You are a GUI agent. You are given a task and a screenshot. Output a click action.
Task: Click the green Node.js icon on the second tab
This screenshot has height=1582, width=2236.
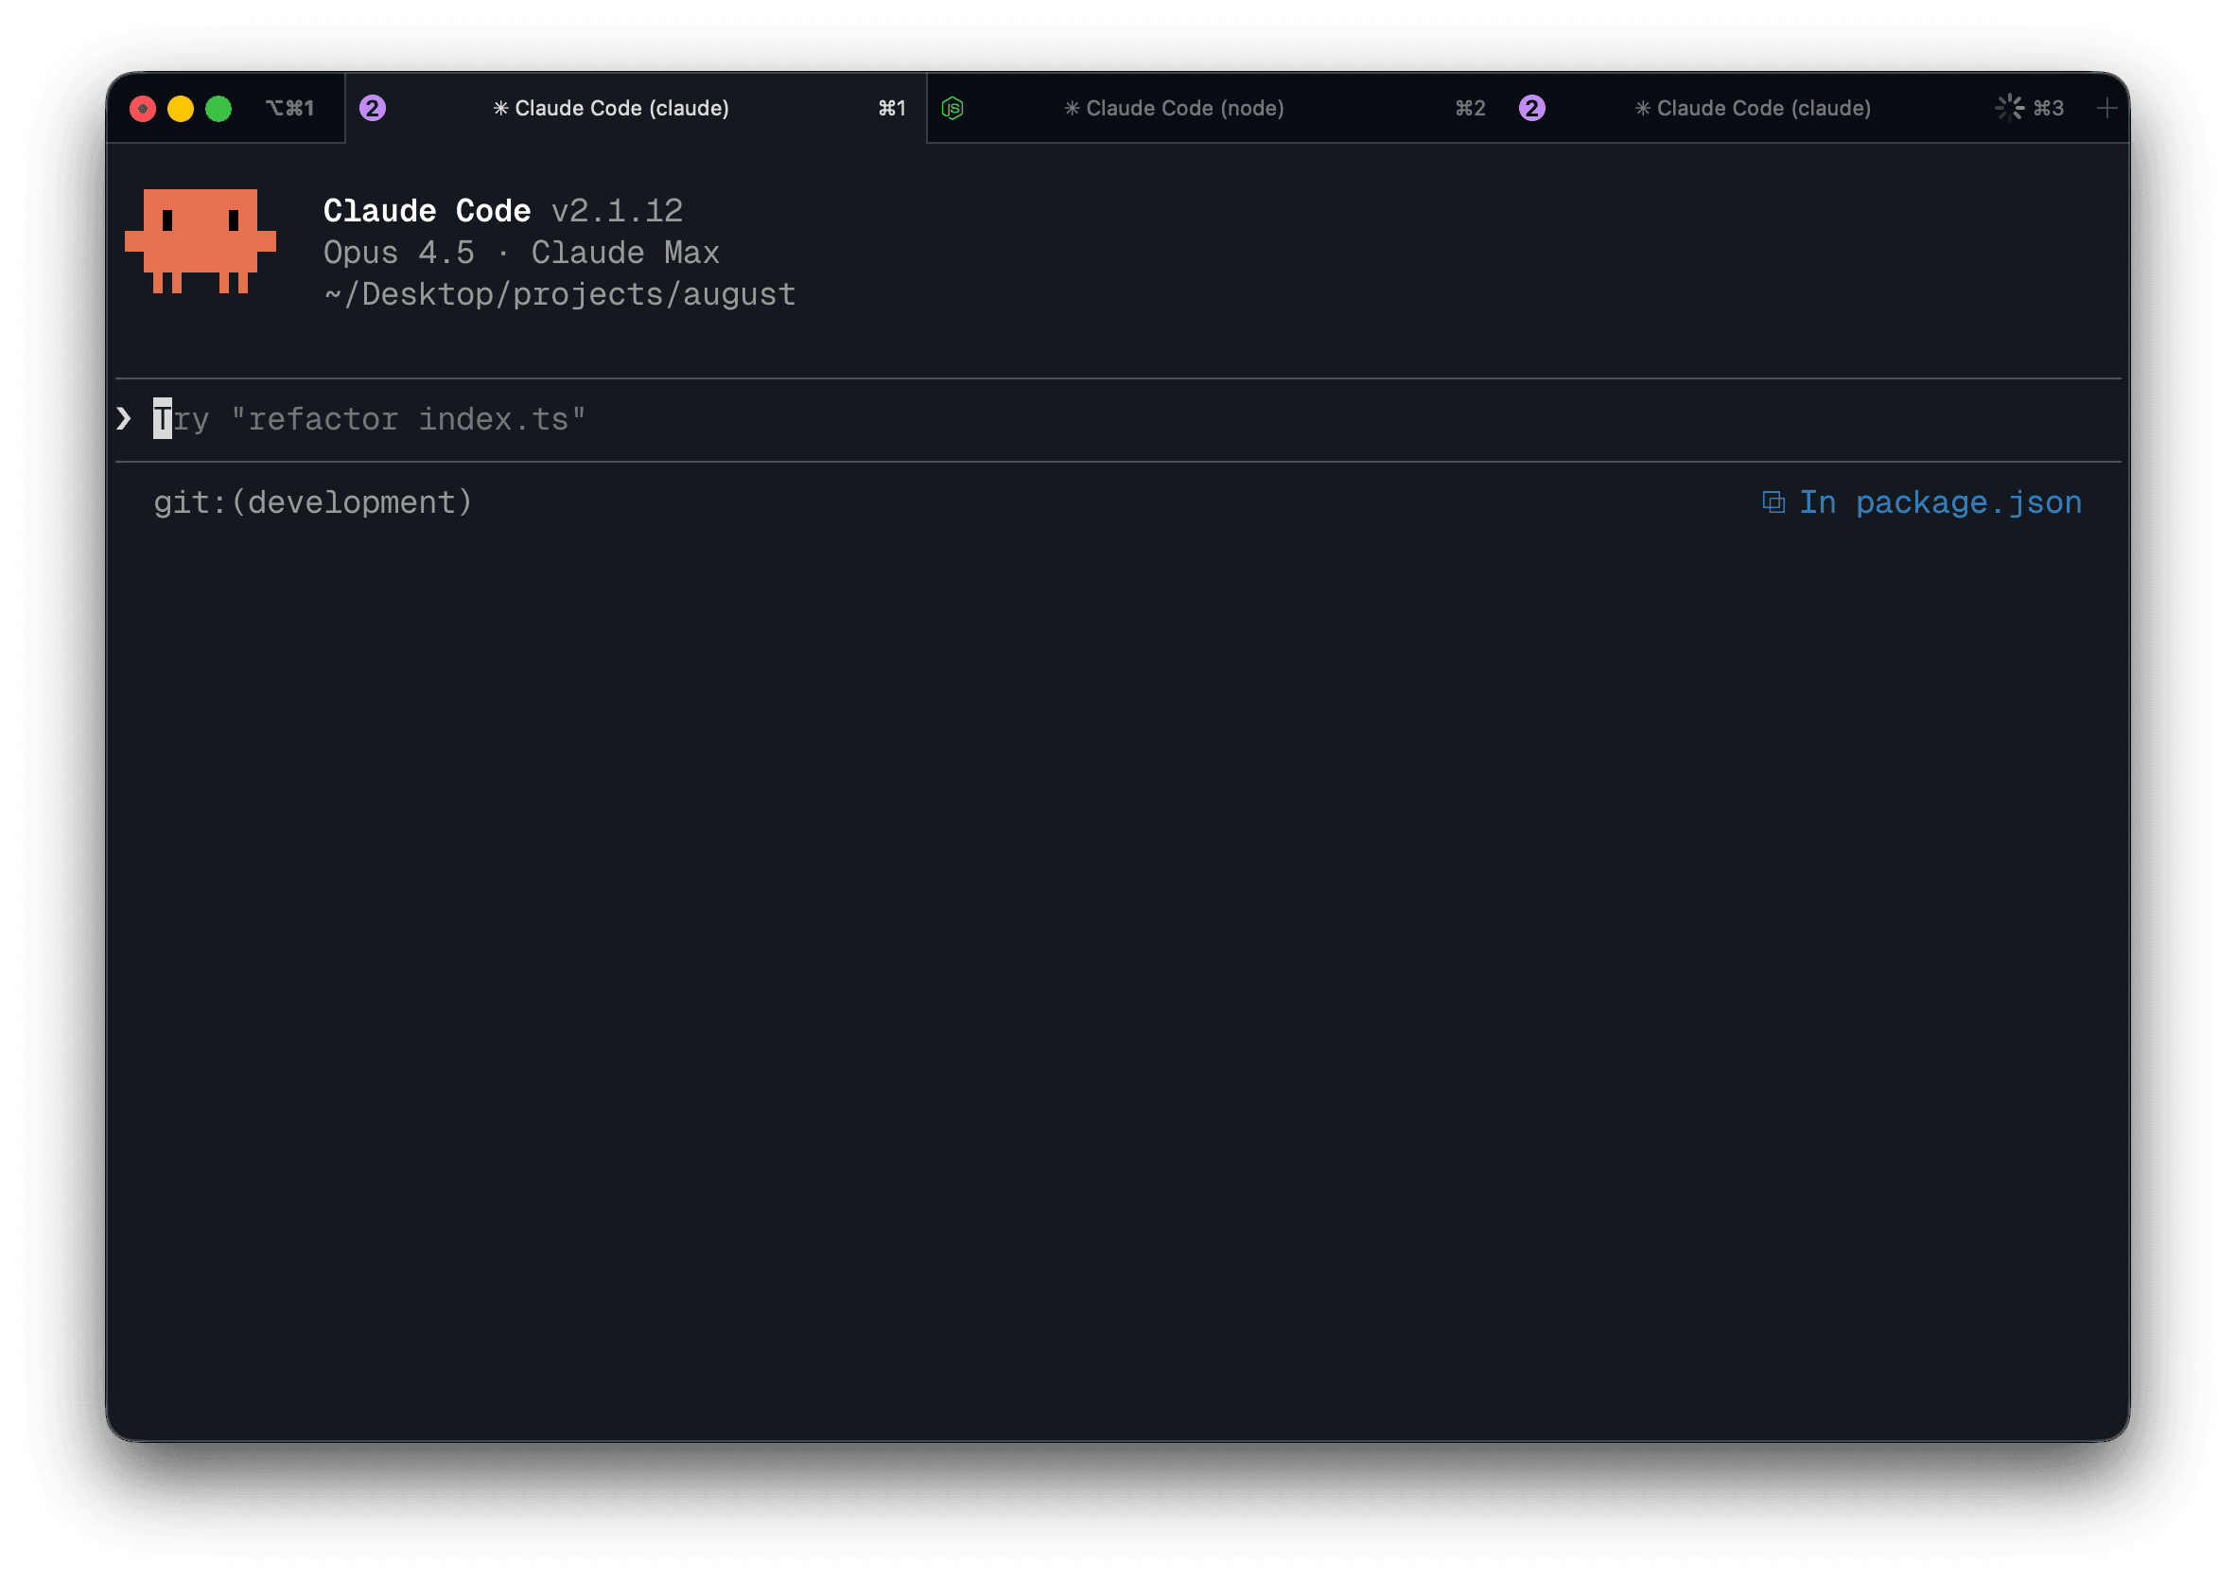pyautogui.click(x=952, y=108)
